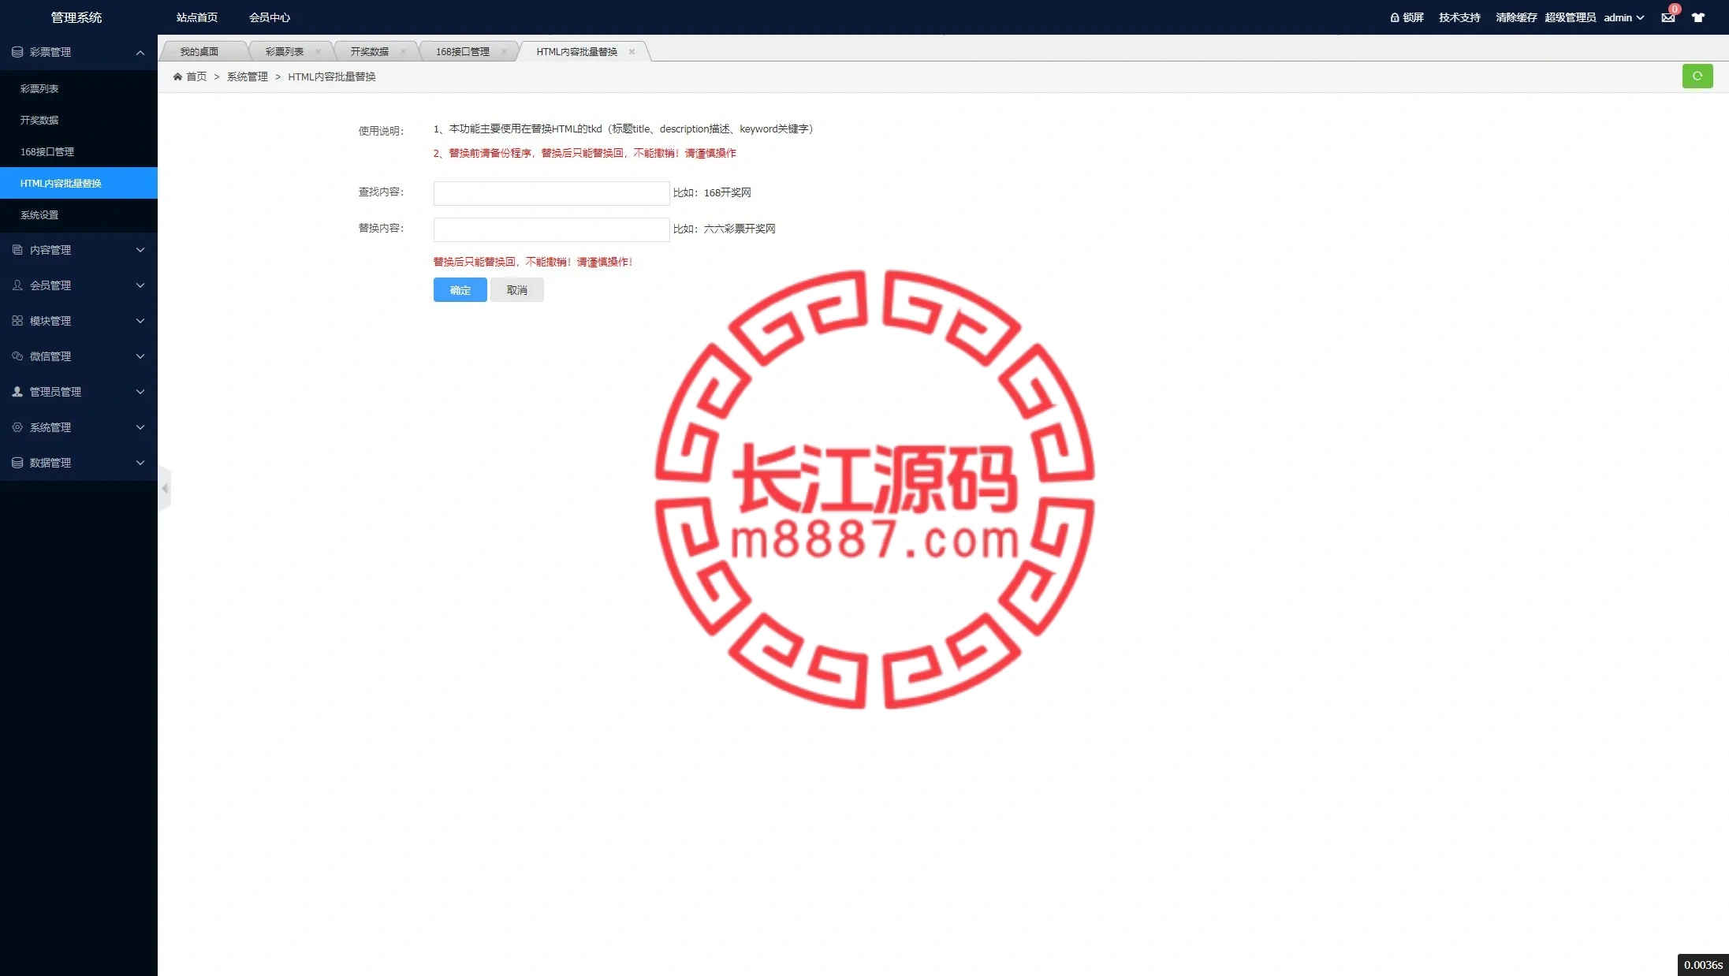Collapse the 彩票管理 menu chevron
1729x976 pixels.
140,53
